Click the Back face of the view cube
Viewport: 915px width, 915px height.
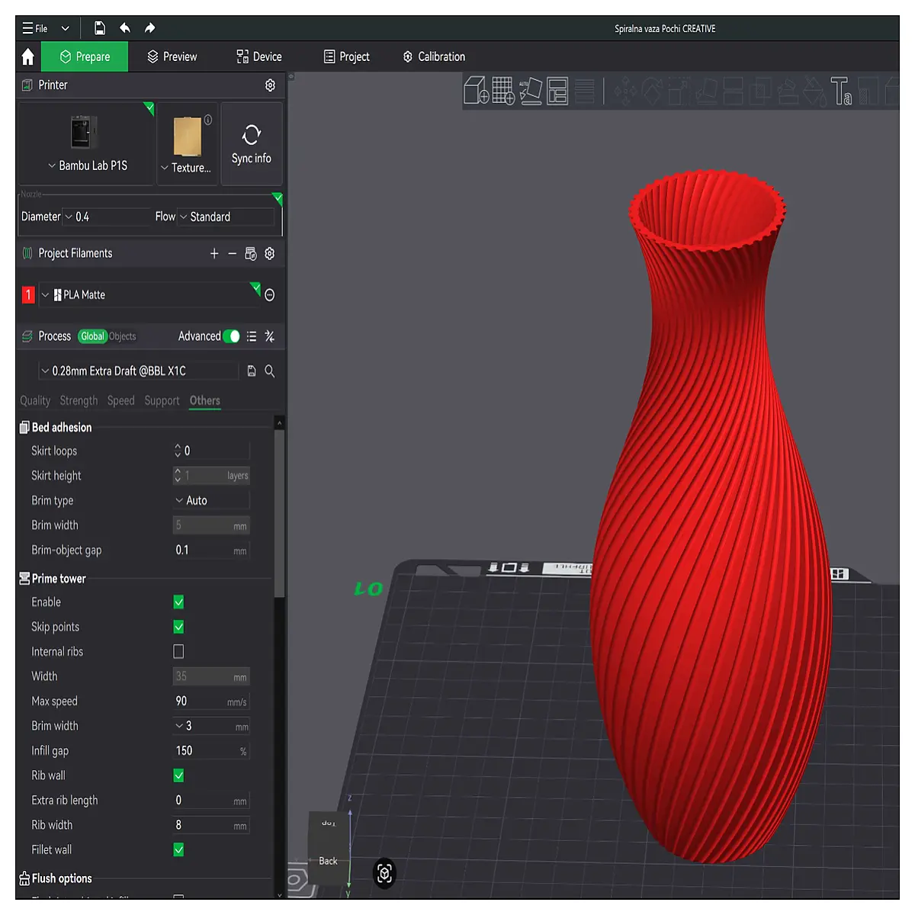(328, 861)
